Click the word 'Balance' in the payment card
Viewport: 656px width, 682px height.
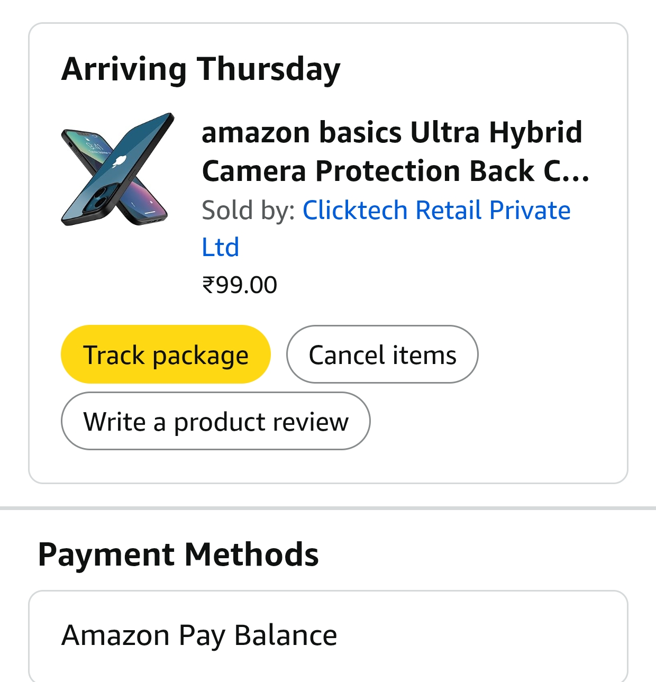[x=285, y=635]
